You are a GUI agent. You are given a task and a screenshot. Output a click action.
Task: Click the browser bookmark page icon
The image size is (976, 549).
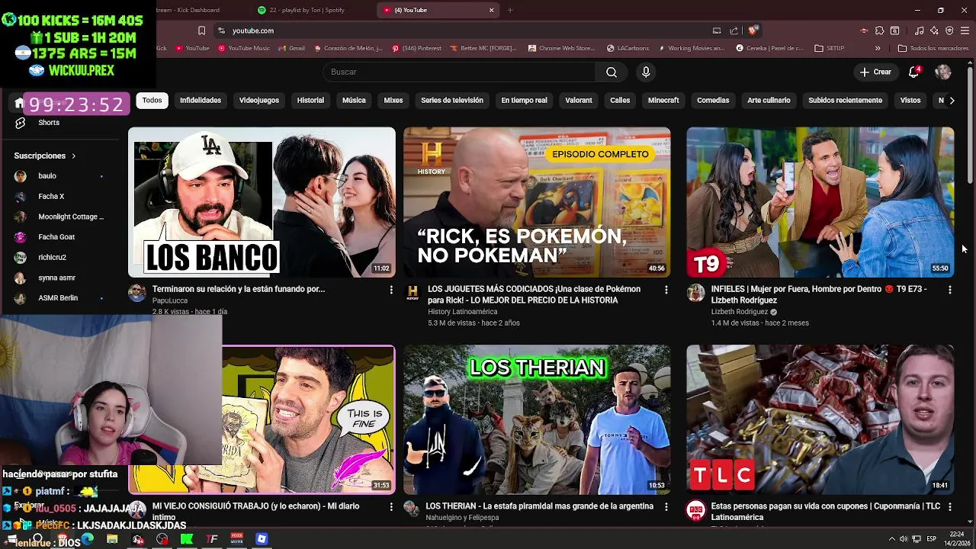tap(201, 30)
